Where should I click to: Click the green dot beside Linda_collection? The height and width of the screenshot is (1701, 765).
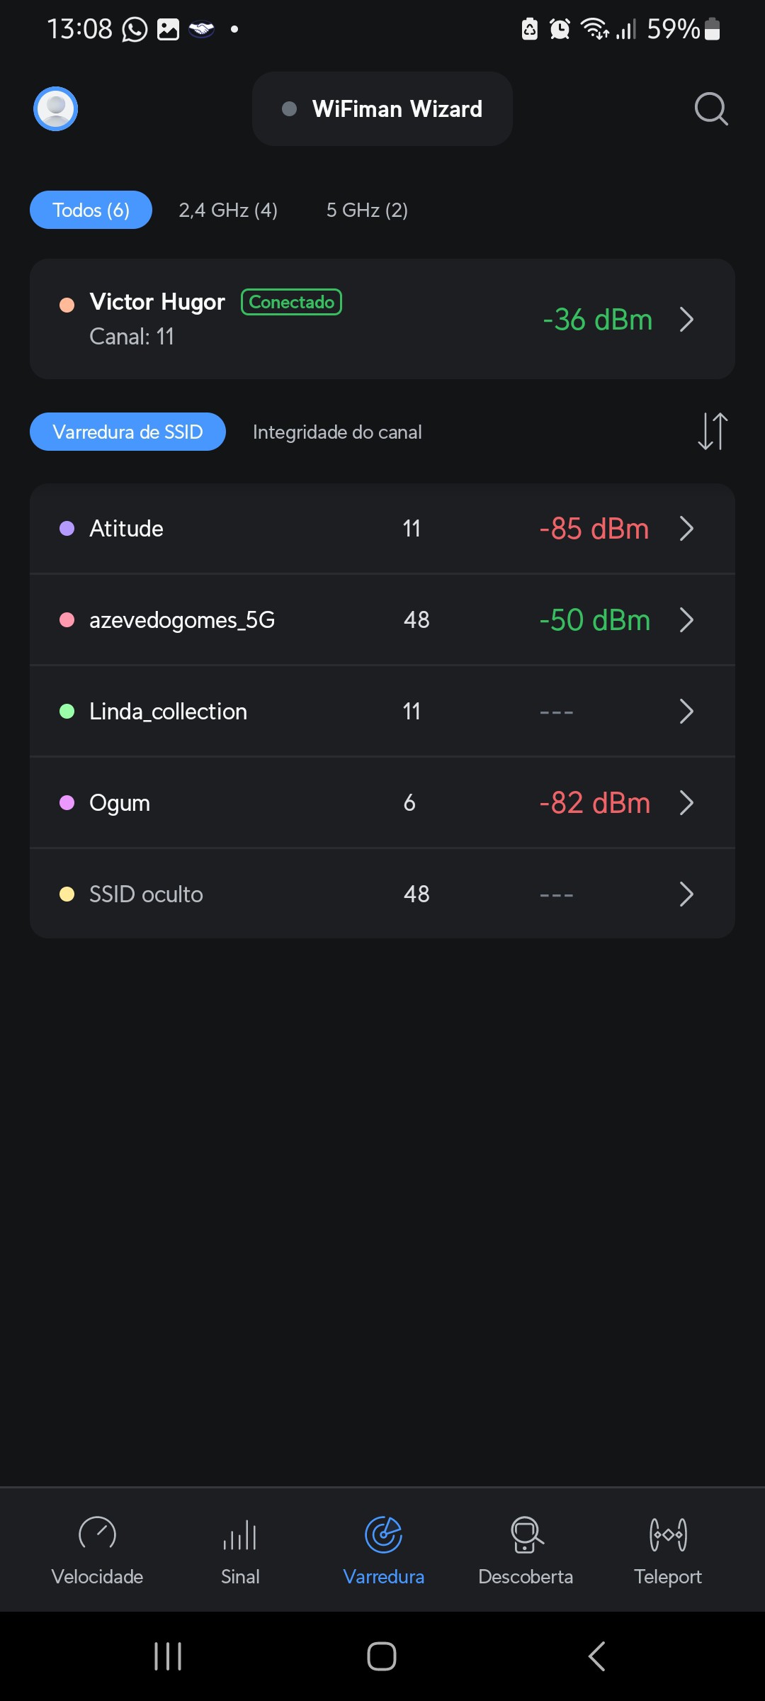67,712
